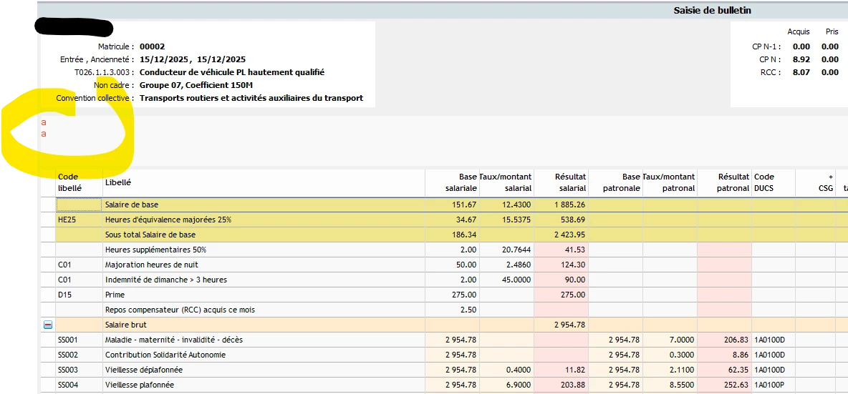Image resolution: width=848 pixels, height=394 pixels.
Task: Click the RCC Acquis value 8.07
Action: tap(801, 72)
